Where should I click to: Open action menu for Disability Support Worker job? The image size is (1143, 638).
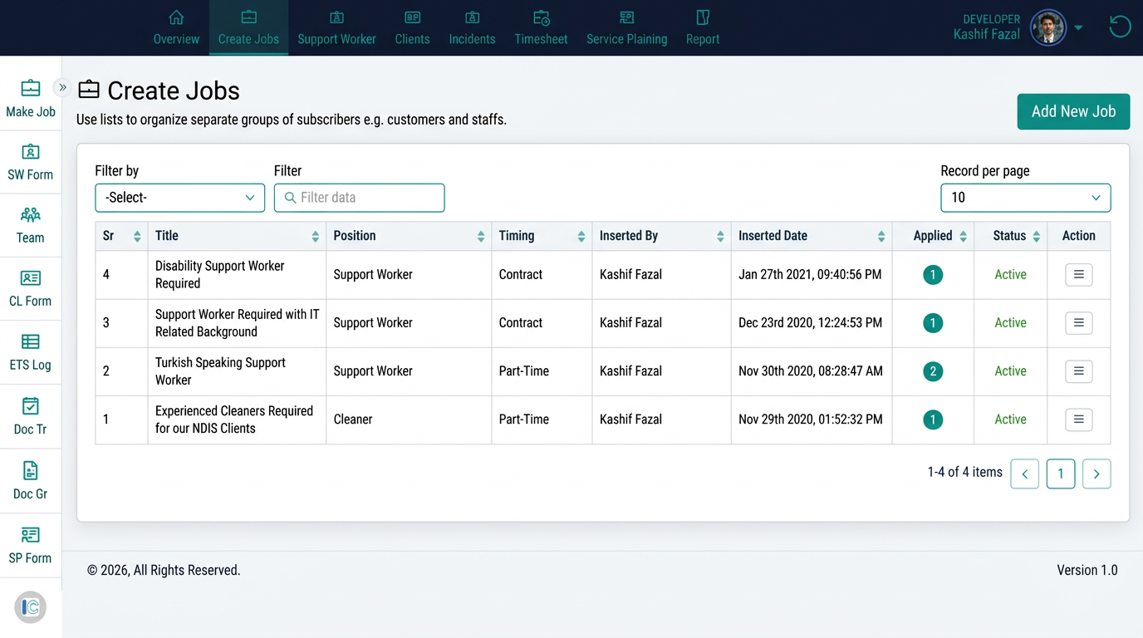(1078, 275)
